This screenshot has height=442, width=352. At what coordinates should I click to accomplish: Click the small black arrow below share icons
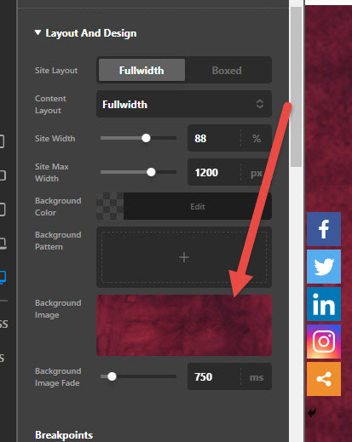click(x=312, y=412)
